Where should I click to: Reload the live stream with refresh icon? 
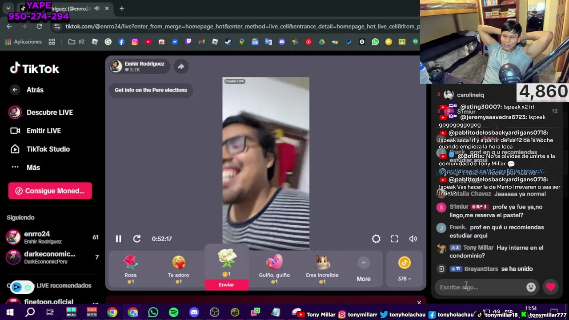136,239
